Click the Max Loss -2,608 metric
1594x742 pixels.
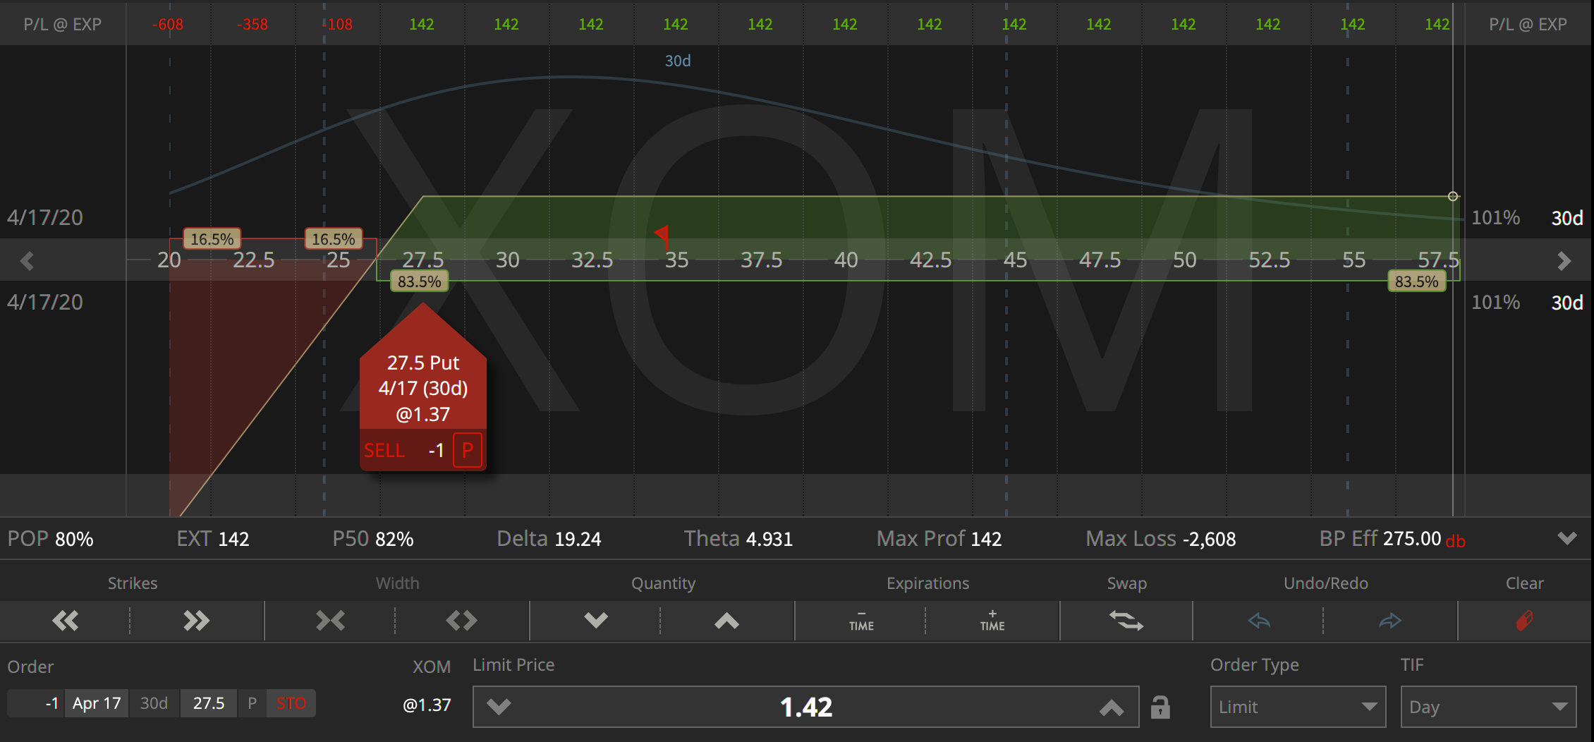[1161, 539]
